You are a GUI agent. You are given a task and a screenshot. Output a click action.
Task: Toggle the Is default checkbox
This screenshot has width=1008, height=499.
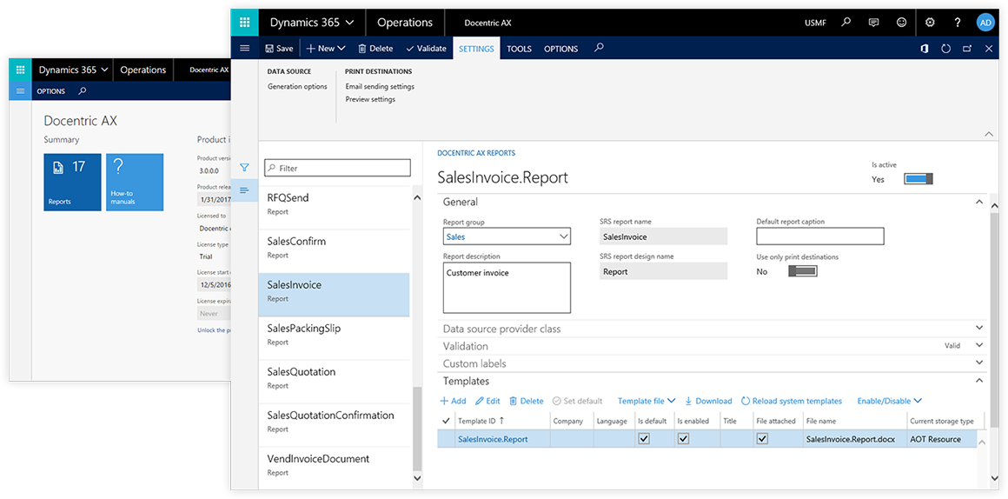coord(644,439)
